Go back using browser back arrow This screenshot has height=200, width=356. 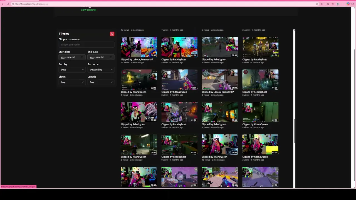click(x=3, y=4)
